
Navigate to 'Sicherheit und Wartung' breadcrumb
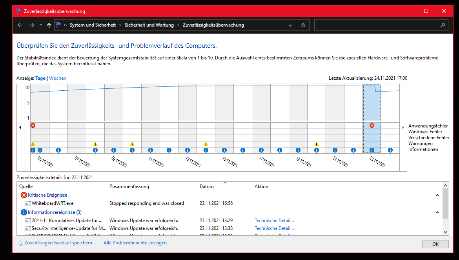[149, 25]
